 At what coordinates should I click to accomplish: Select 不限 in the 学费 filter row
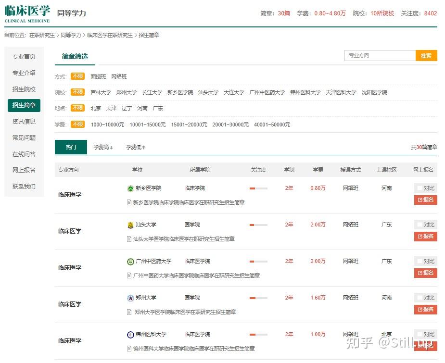77,124
